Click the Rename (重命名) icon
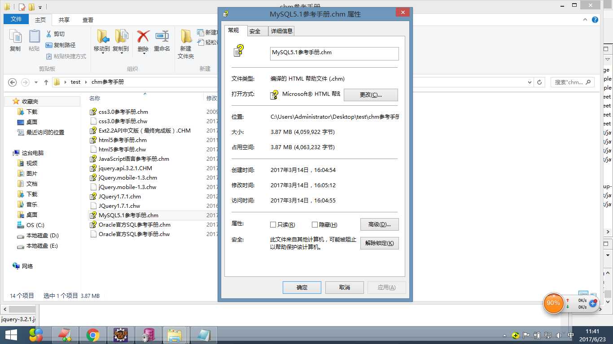 coord(162,37)
